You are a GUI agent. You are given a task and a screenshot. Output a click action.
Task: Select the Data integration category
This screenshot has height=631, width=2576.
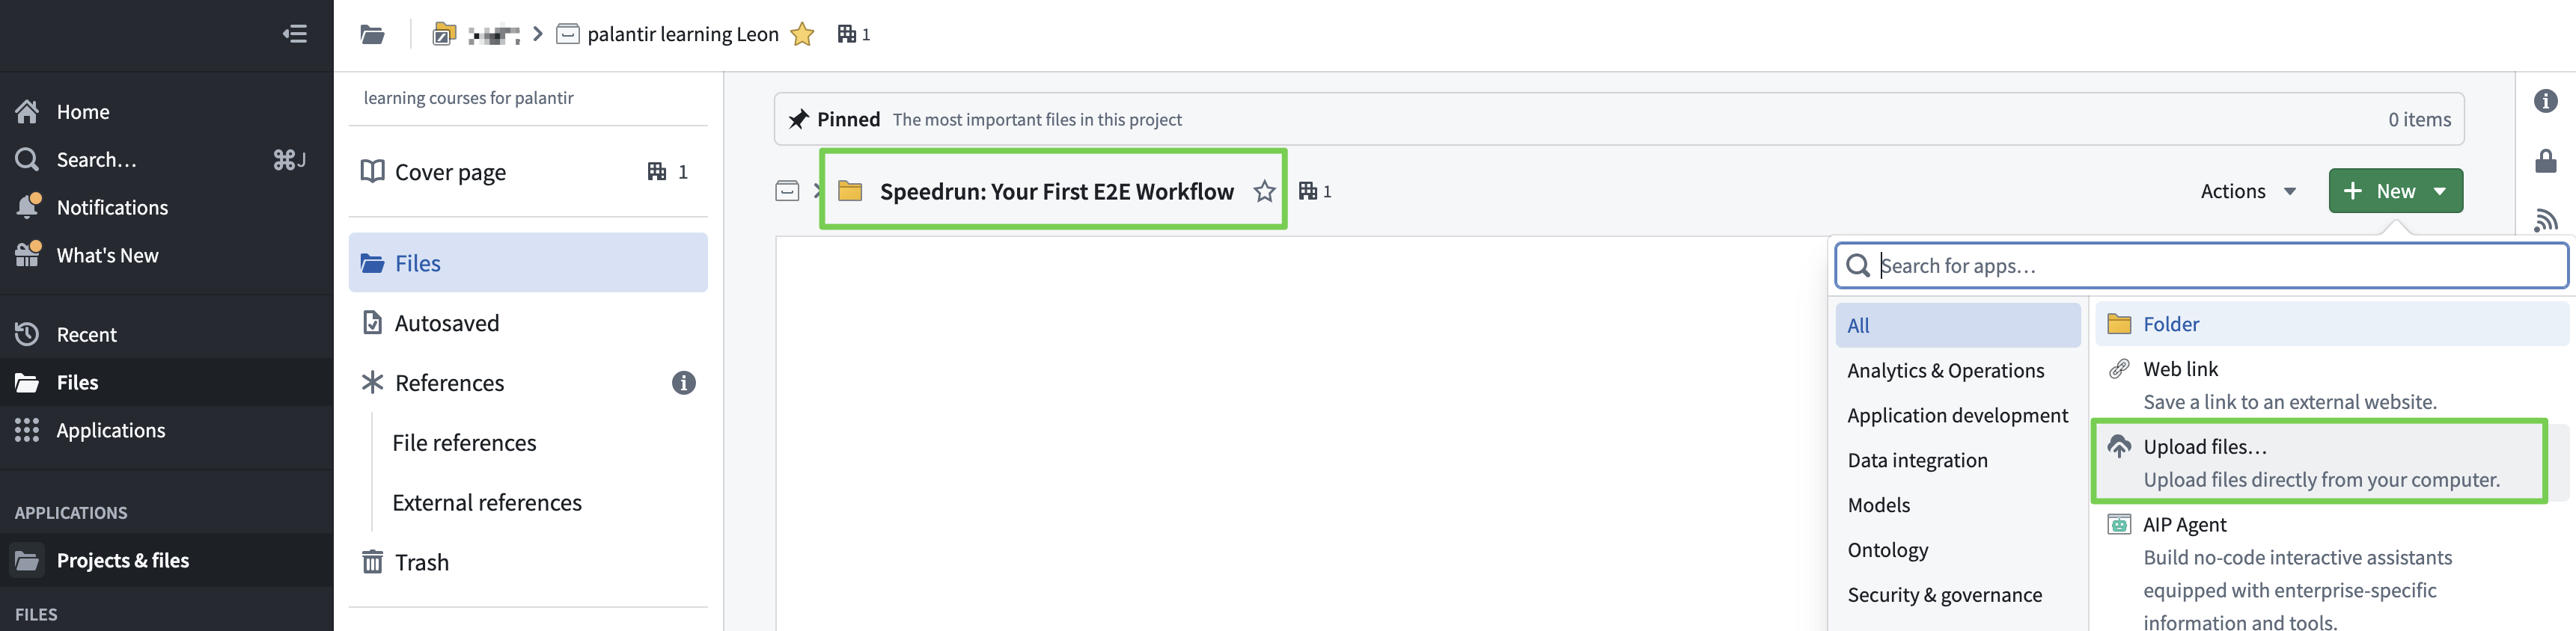click(1917, 461)
